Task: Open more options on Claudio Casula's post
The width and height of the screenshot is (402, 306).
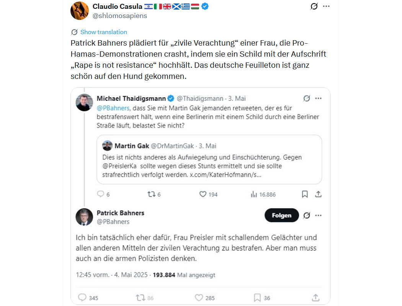Action: 326,7
